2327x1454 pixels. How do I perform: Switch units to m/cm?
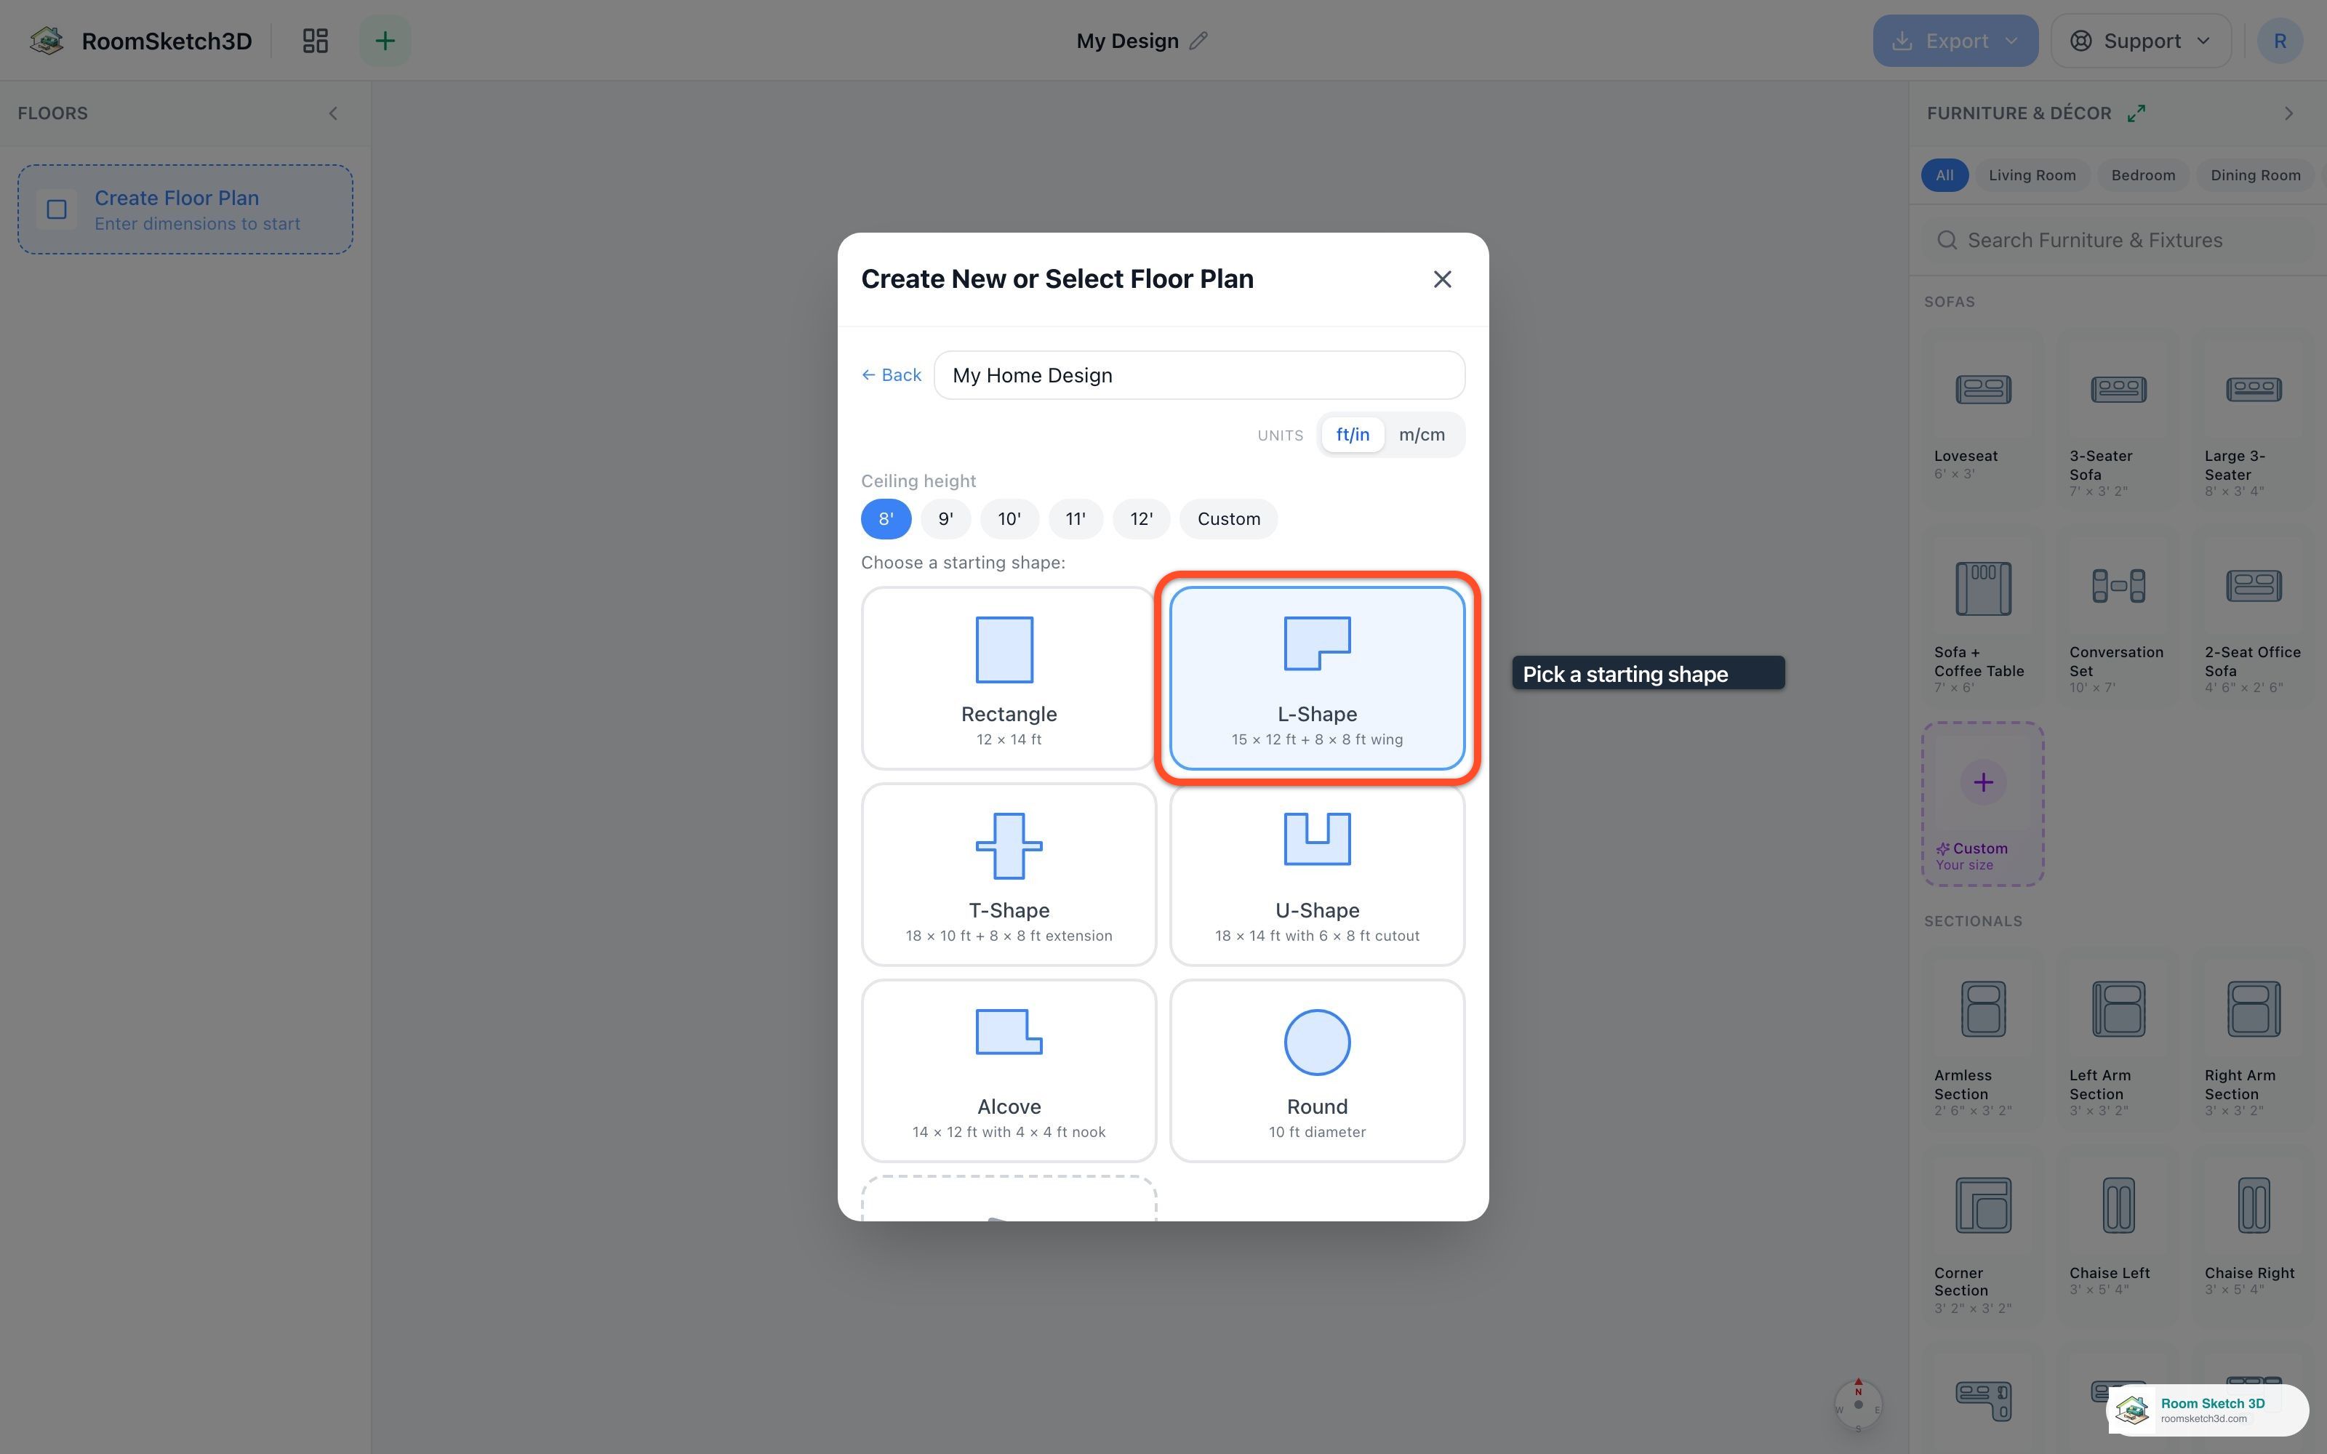click(x=1421, y=435)
